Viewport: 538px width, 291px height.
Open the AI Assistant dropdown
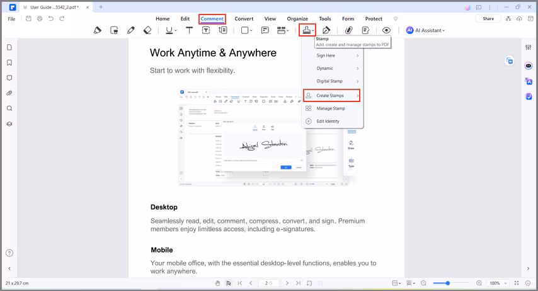pos(426,30)
